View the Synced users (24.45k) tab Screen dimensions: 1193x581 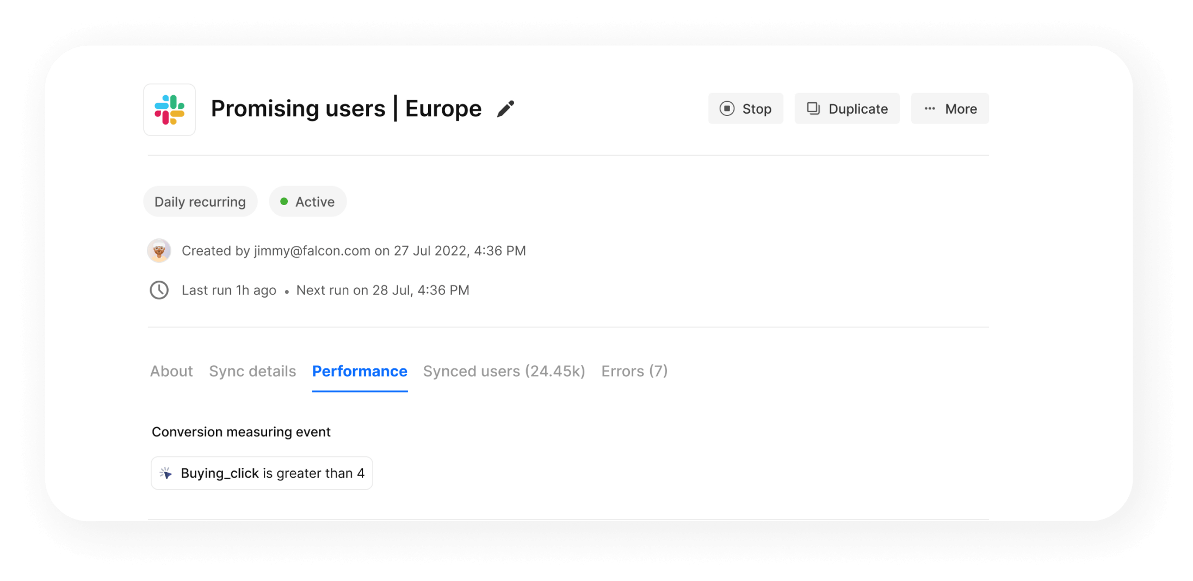[504, 371]
